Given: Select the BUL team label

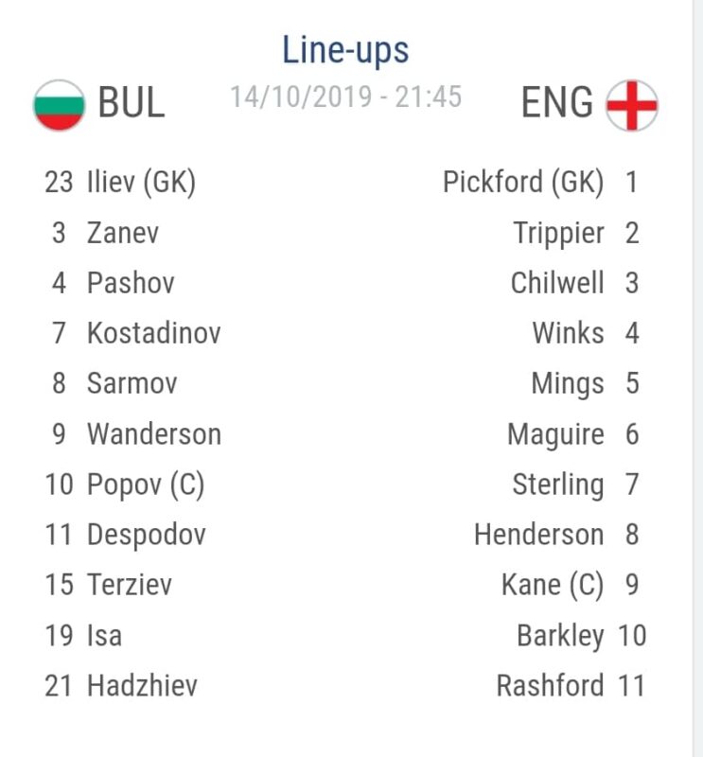Looking at the screenshot, I should 132,102.
